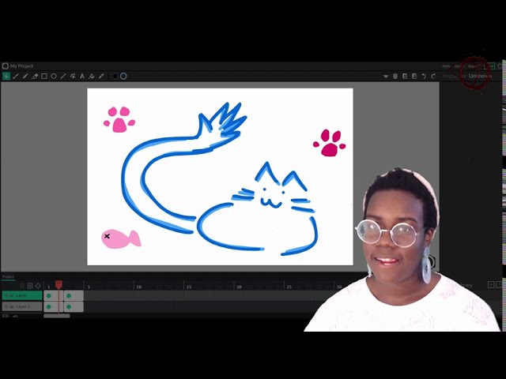The width and height of the screenshot is (506, 379).
Task: Click the timeline copy frame icon
Action: coord(30,286)
